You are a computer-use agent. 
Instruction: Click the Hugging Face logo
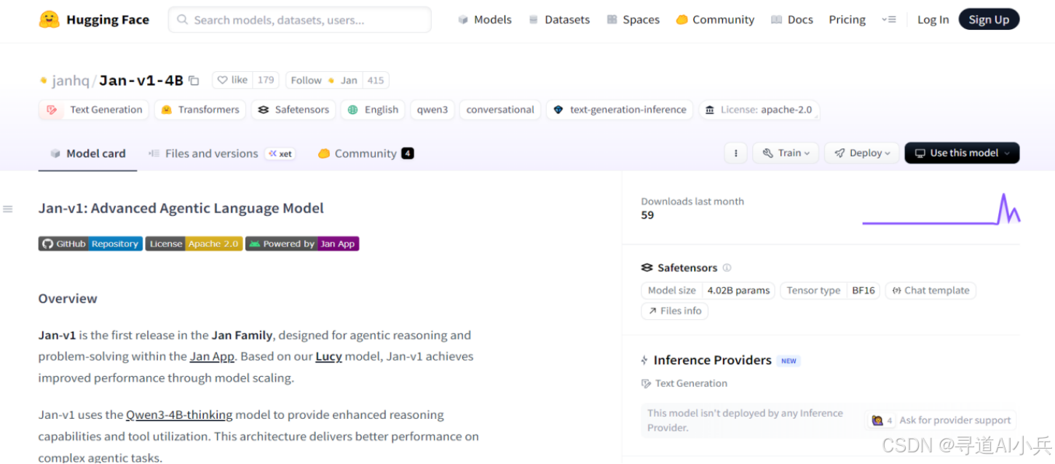(x=94, y=20)
